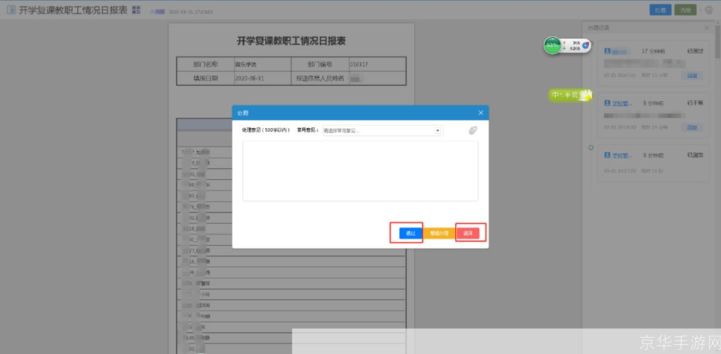Screen dimensions: 721x354
Task: Click the red 退回 return button
Action: tap(468, 233)
